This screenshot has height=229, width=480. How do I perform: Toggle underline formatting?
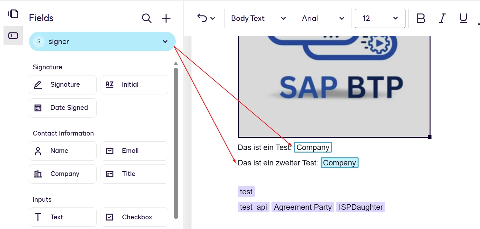[x=463, y=19]
